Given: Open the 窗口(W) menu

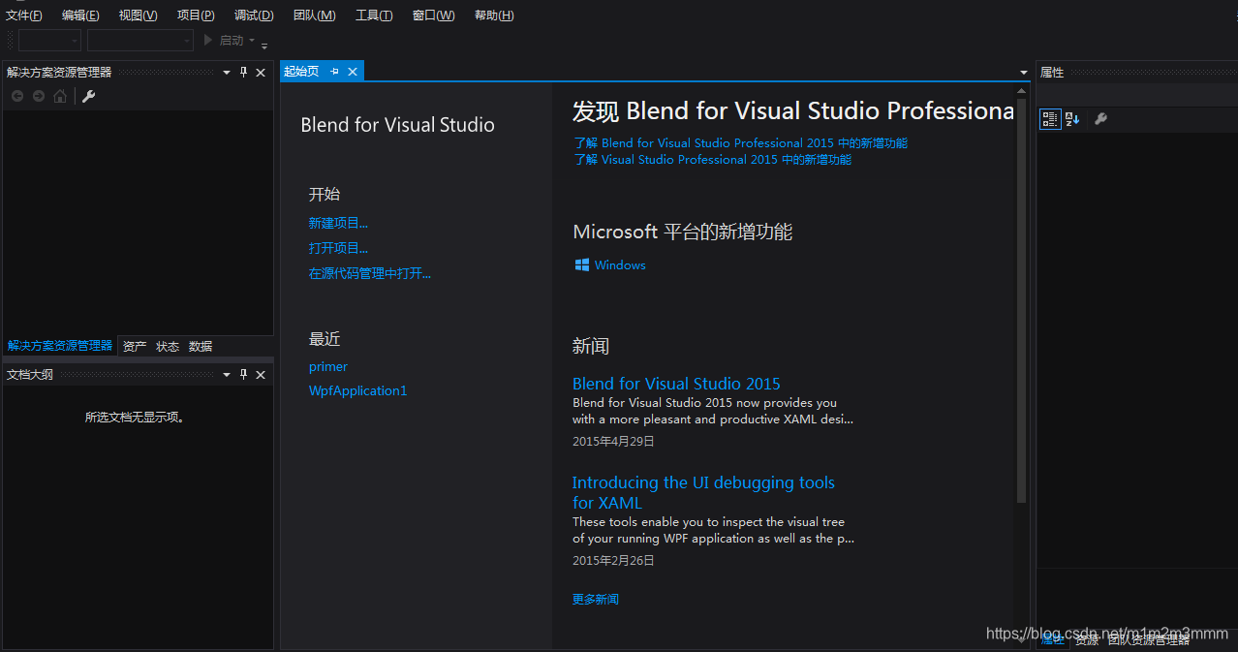Looking at the screenshot, I should pos(433,16).
